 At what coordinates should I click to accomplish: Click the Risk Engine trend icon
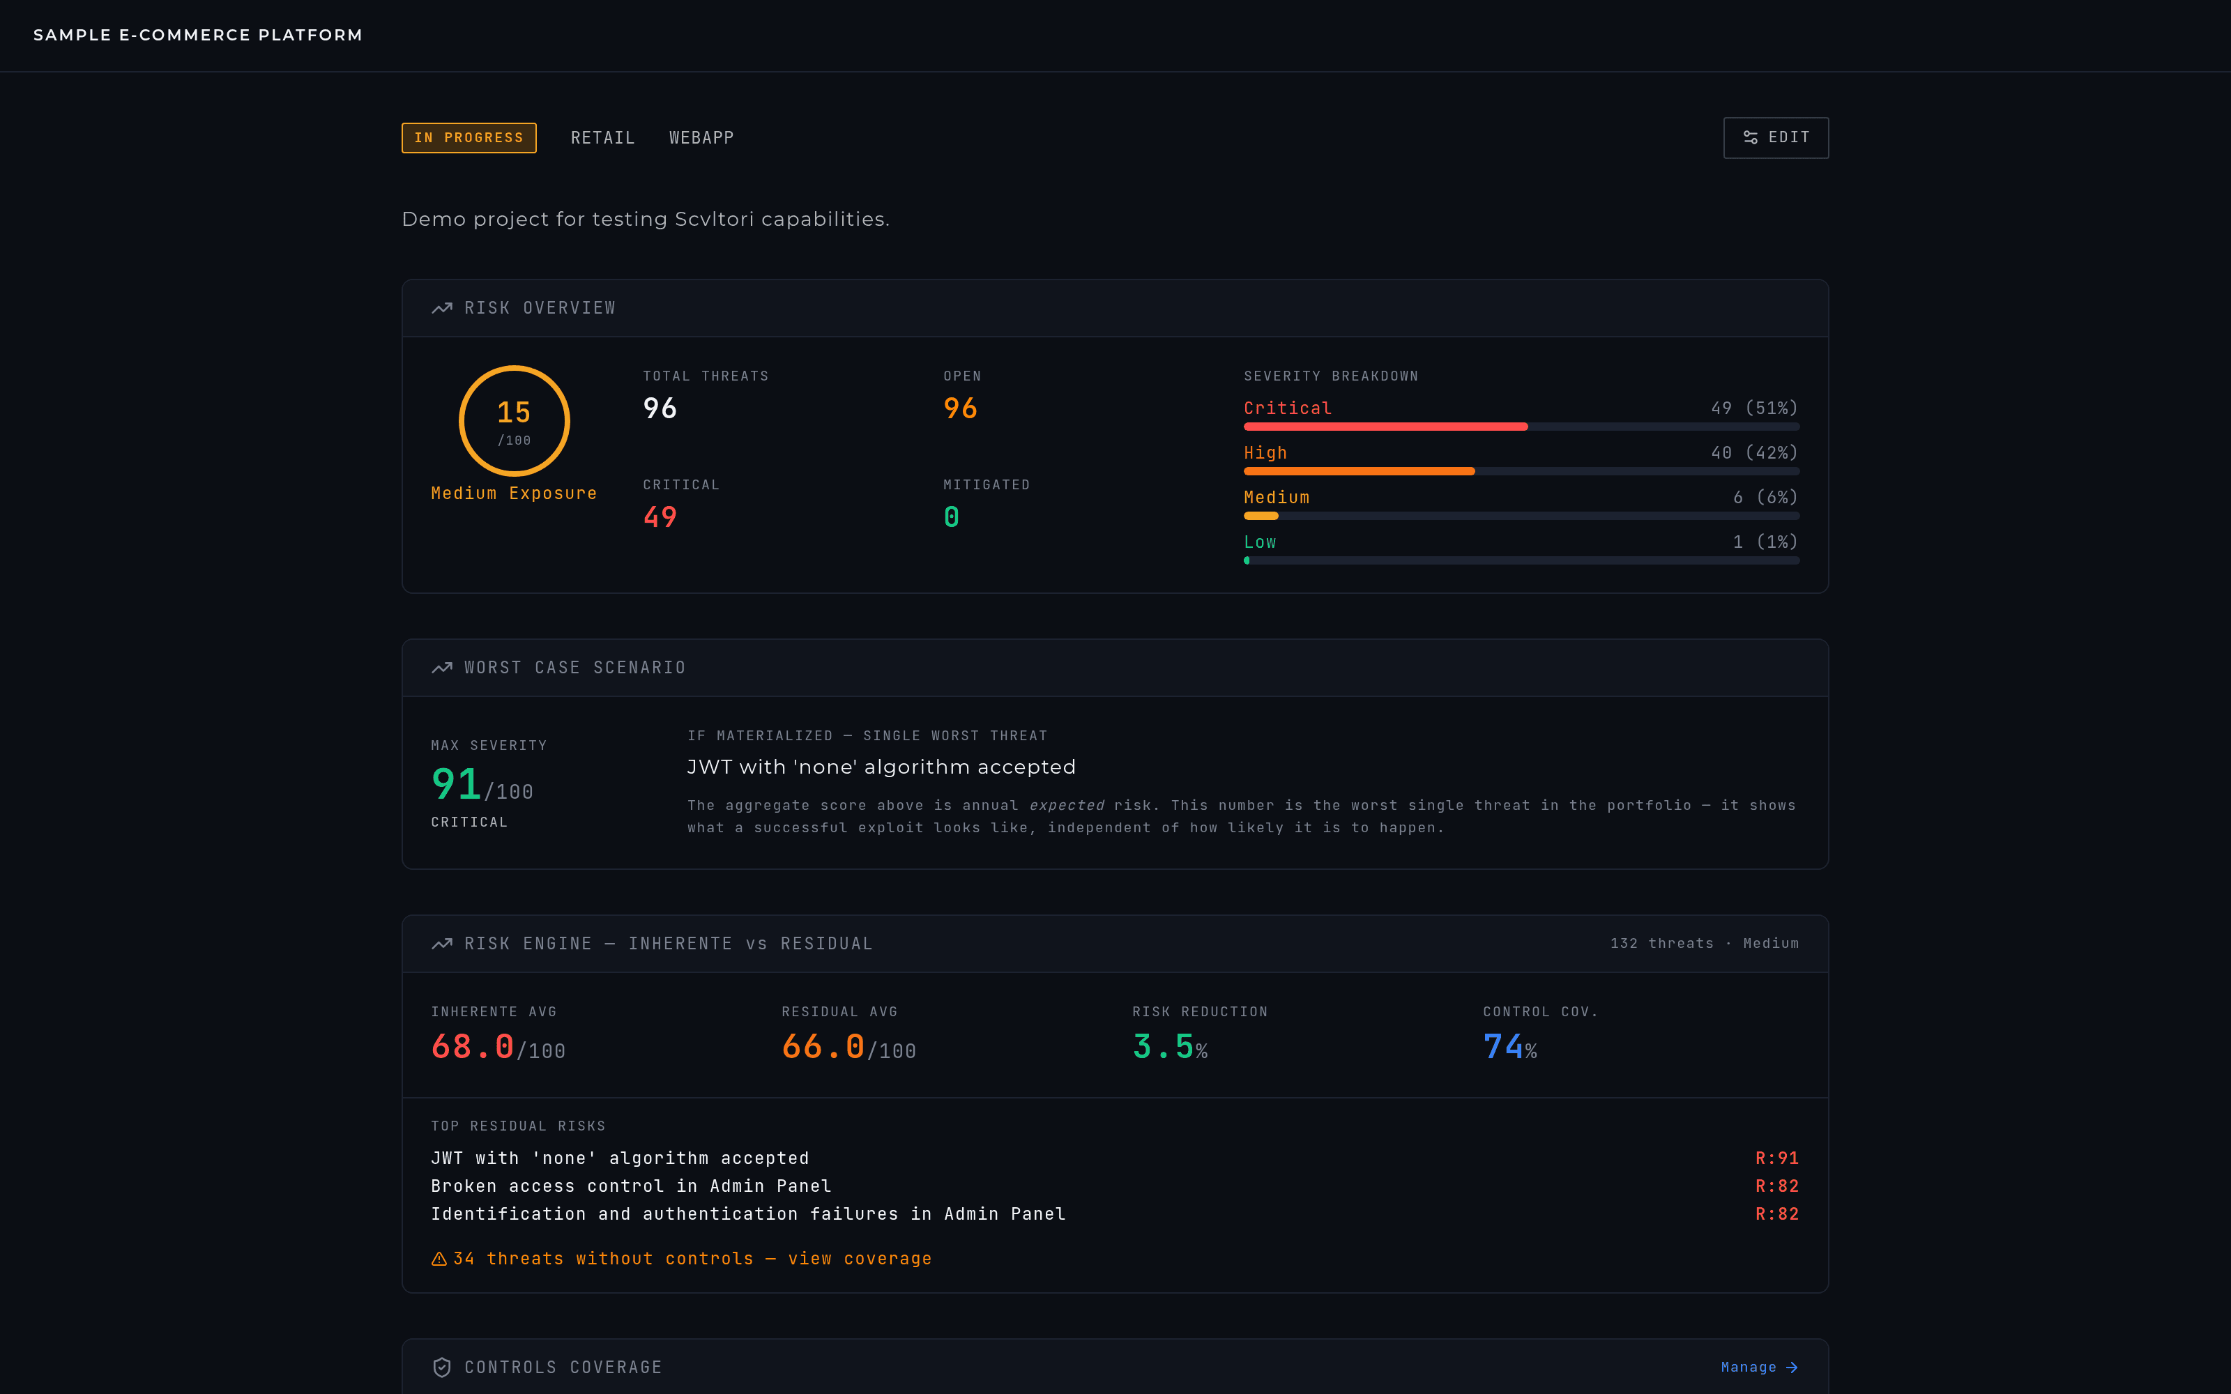click(441, 943)
